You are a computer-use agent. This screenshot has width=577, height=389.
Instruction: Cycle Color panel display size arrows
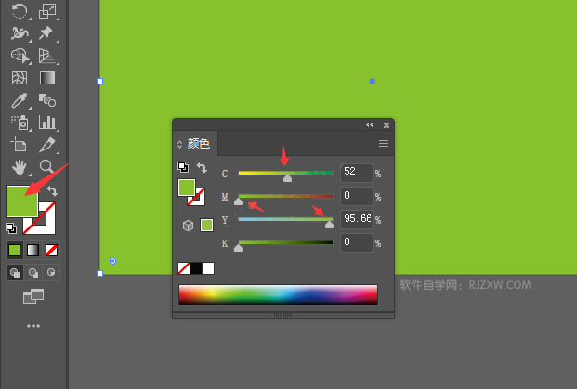pyautogui.click(x=179, y=144)
